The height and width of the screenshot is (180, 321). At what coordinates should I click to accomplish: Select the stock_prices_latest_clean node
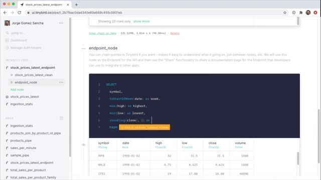click(34, 75)
